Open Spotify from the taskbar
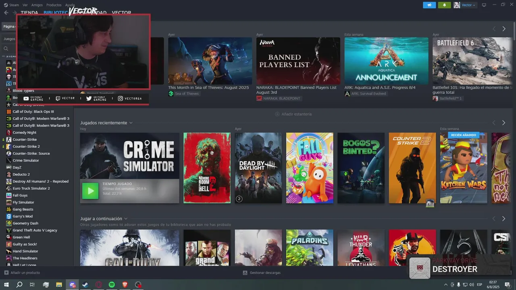Viewport: 516px width, 290px height. [x=112, y=285]
